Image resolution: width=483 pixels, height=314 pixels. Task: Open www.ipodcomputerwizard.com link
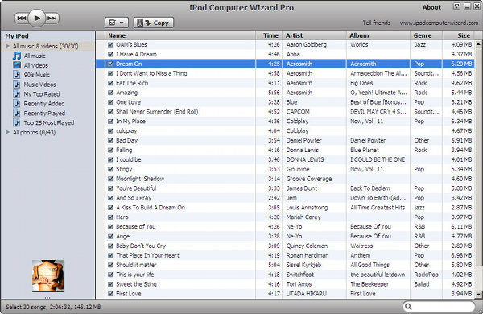(x=439, y=23)
